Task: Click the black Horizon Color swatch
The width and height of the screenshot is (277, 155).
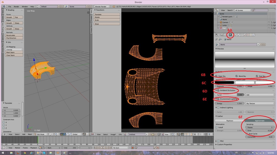Action: 225,83
